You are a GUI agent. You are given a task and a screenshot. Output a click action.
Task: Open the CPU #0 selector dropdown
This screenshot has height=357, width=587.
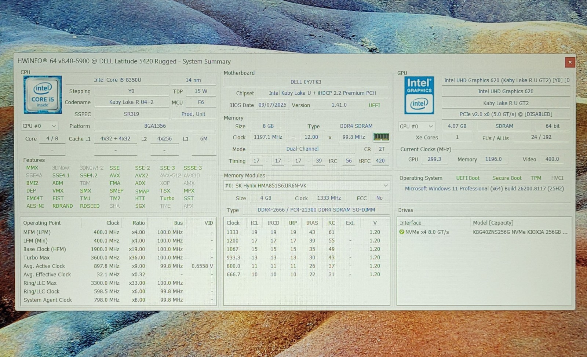[39, 126]
